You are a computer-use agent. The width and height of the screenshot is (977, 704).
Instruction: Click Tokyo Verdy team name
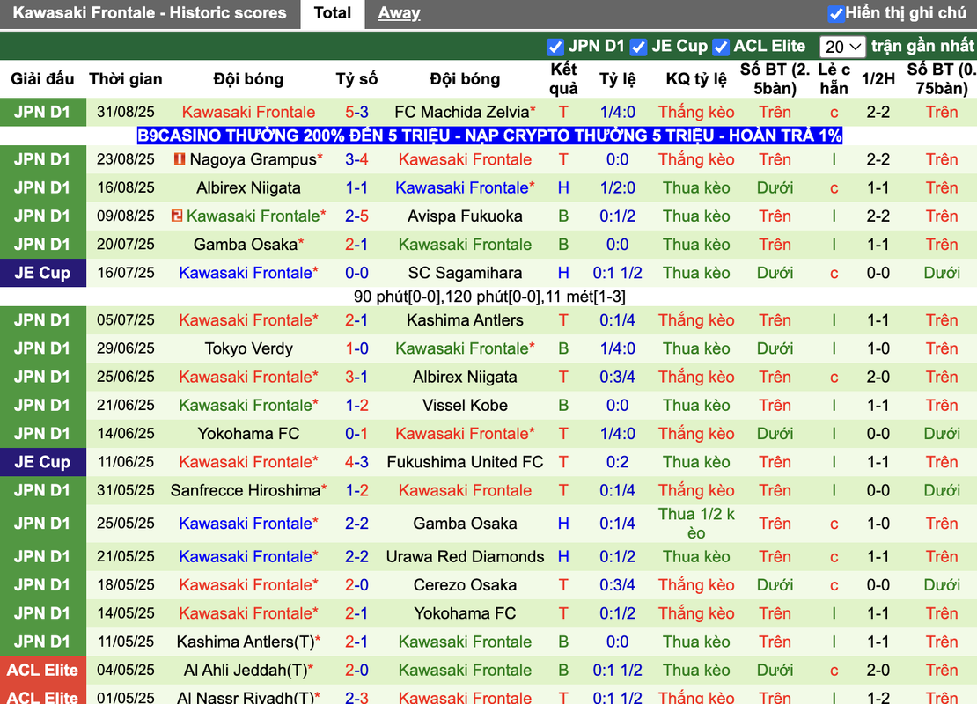tap(248, 348)
